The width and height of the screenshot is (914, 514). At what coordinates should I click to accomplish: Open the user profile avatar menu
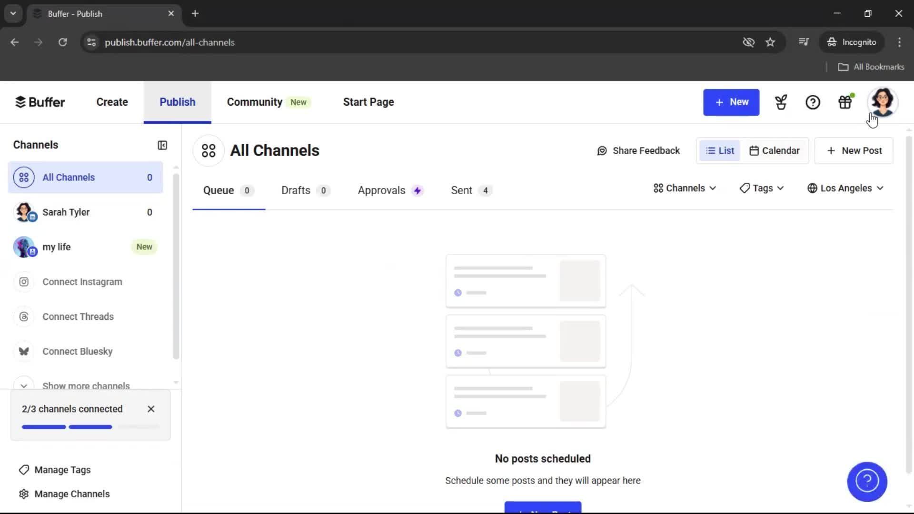tap(882, 102)
